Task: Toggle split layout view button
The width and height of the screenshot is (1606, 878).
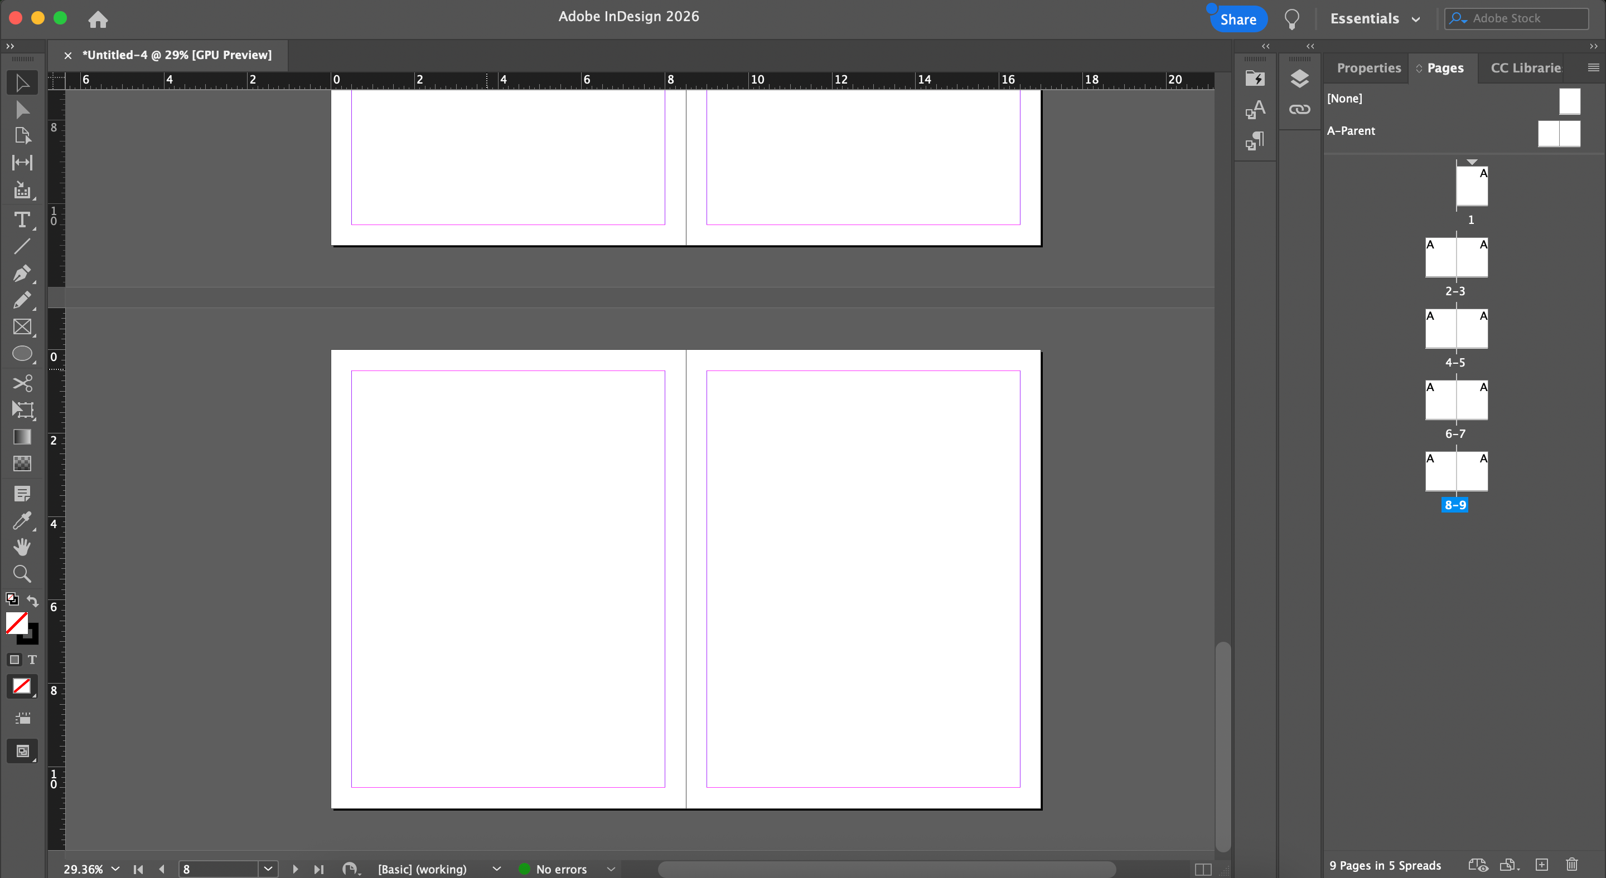Action: click(1203, 869)
